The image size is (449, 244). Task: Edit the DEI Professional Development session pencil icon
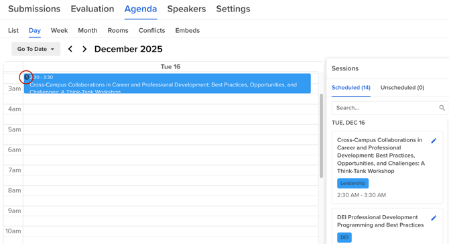coord(434,218)
